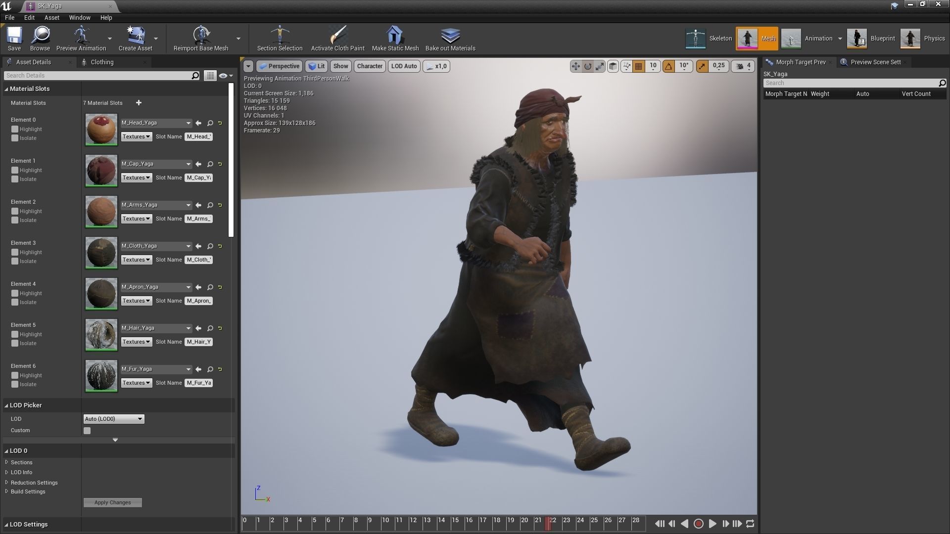Collapse the Material Slots section
The height and width of the screenshot is (534, 950).
[6, 89]
